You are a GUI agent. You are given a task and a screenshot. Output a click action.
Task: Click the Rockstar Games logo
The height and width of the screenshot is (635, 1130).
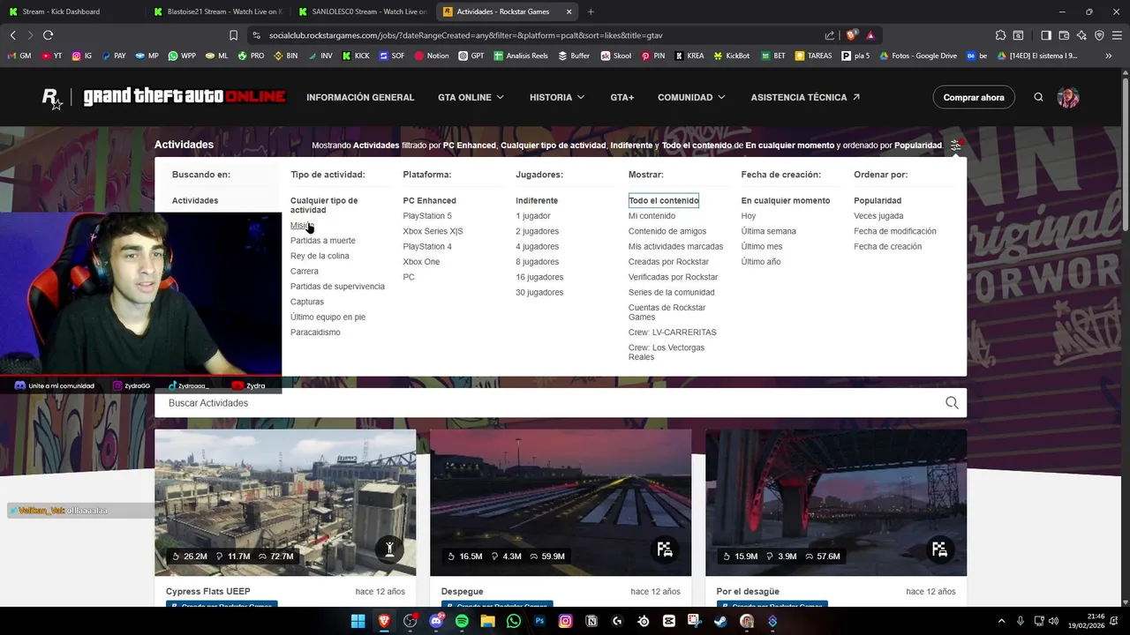click(52, 98)
